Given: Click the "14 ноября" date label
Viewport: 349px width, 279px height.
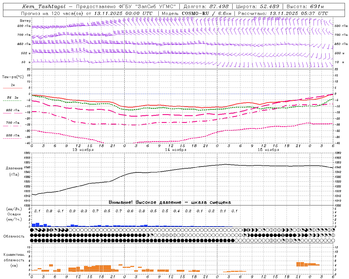Looking at the screenshot, I should pyautogui.click(x=176, y=150).
